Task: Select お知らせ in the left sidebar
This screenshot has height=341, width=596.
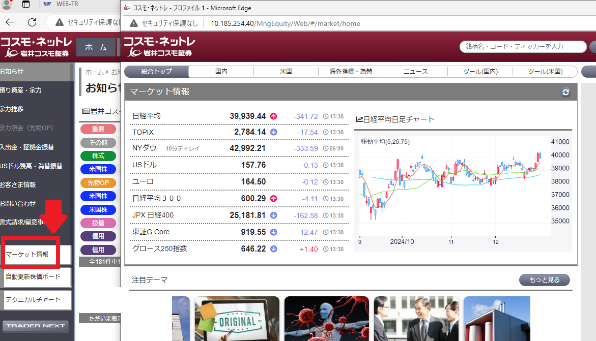Action: [35, 71]
